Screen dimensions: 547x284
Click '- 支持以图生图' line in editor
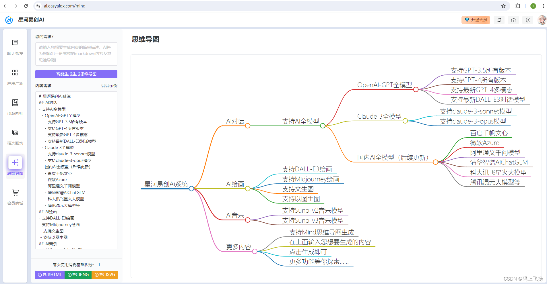(x=54, y=237)
